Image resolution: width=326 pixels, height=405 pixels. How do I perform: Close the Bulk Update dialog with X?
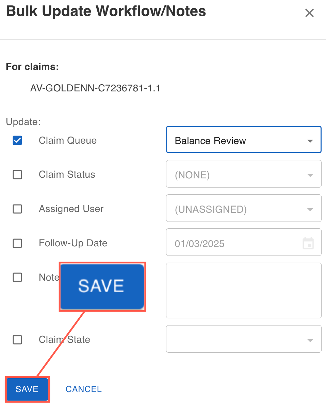[x=309, y=13]
